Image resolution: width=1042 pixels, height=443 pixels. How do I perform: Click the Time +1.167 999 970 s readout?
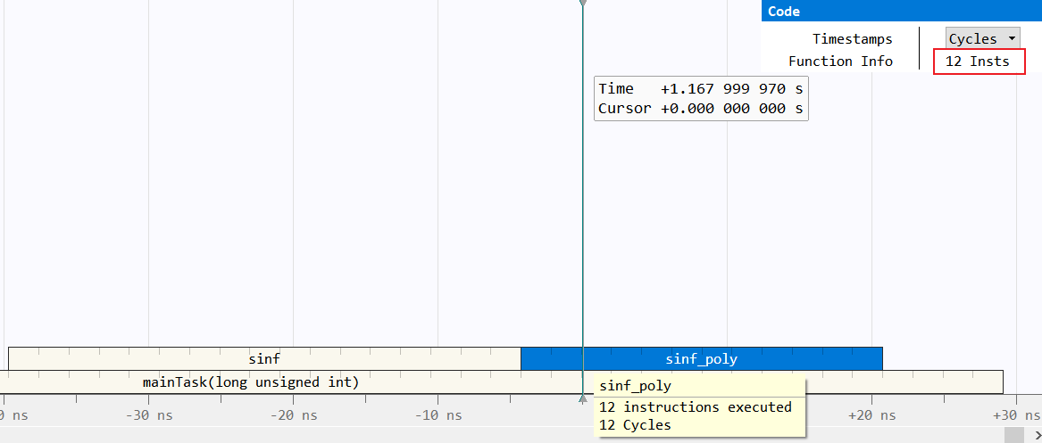(700, 89)
